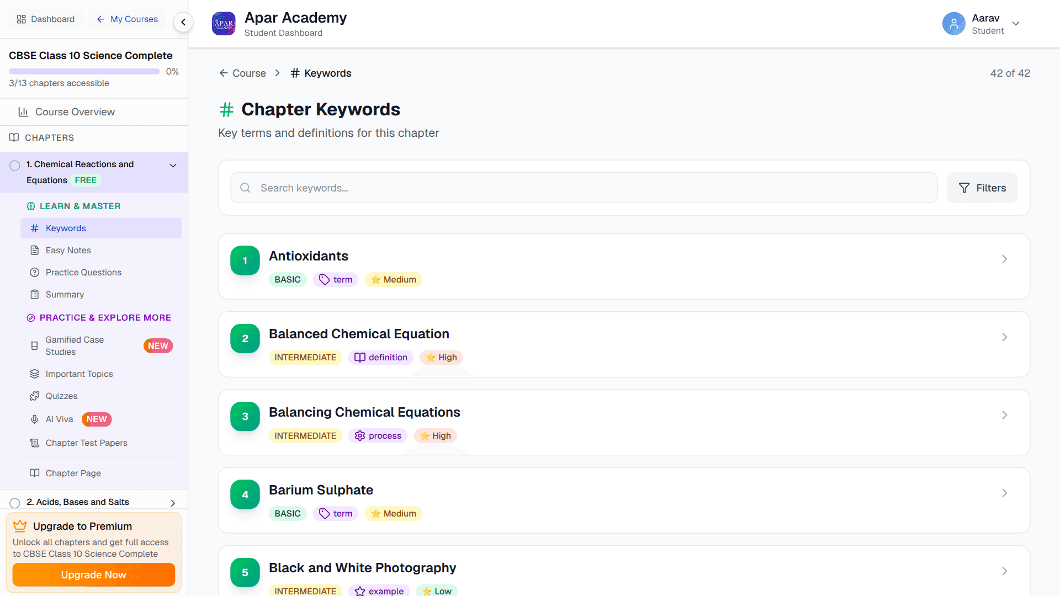Click the term tag on Antioxidants

click(x=336, y=280)
